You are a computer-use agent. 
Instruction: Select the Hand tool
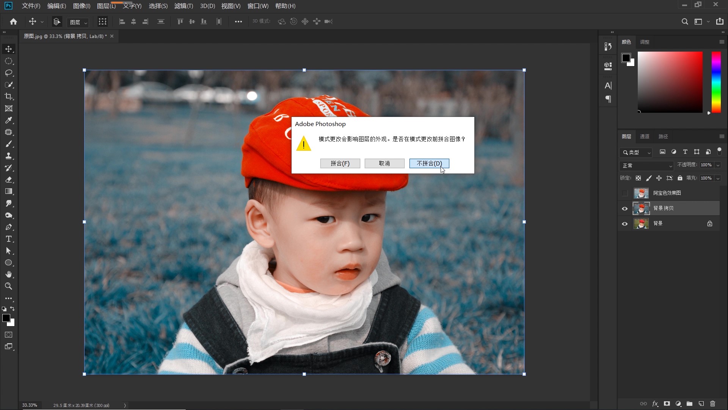(x=9, y=274)
